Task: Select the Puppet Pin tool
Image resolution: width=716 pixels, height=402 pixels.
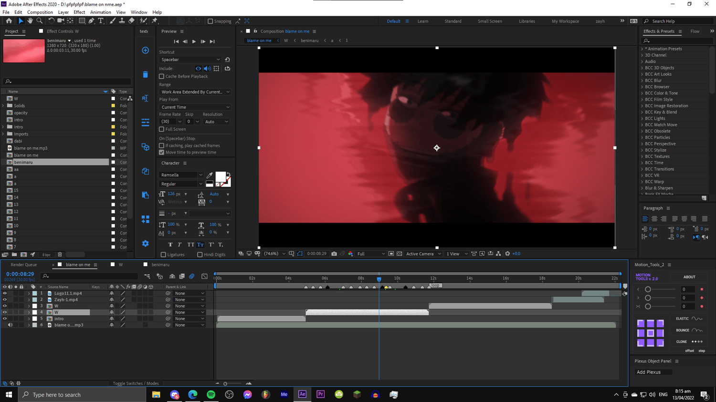Action: (155, 21)
